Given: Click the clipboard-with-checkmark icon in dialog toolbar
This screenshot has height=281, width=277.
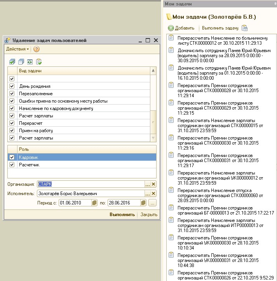Looking at the screenshot, I should coord(39,62).
